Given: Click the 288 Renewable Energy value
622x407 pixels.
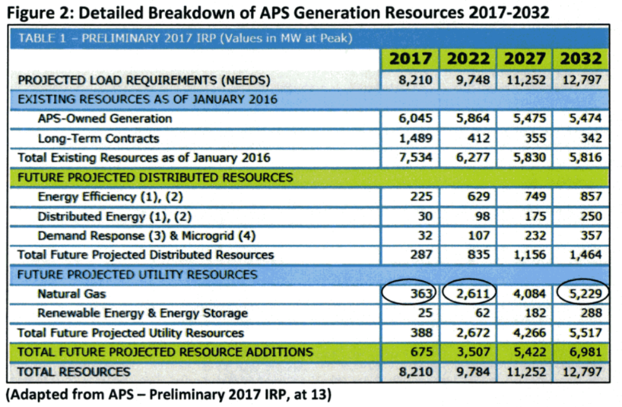Looking at the screenshot, I should 591,313.
